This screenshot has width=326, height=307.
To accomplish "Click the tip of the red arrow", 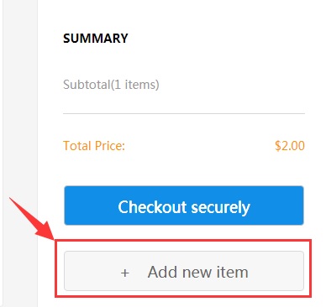I will pos(53,238).
